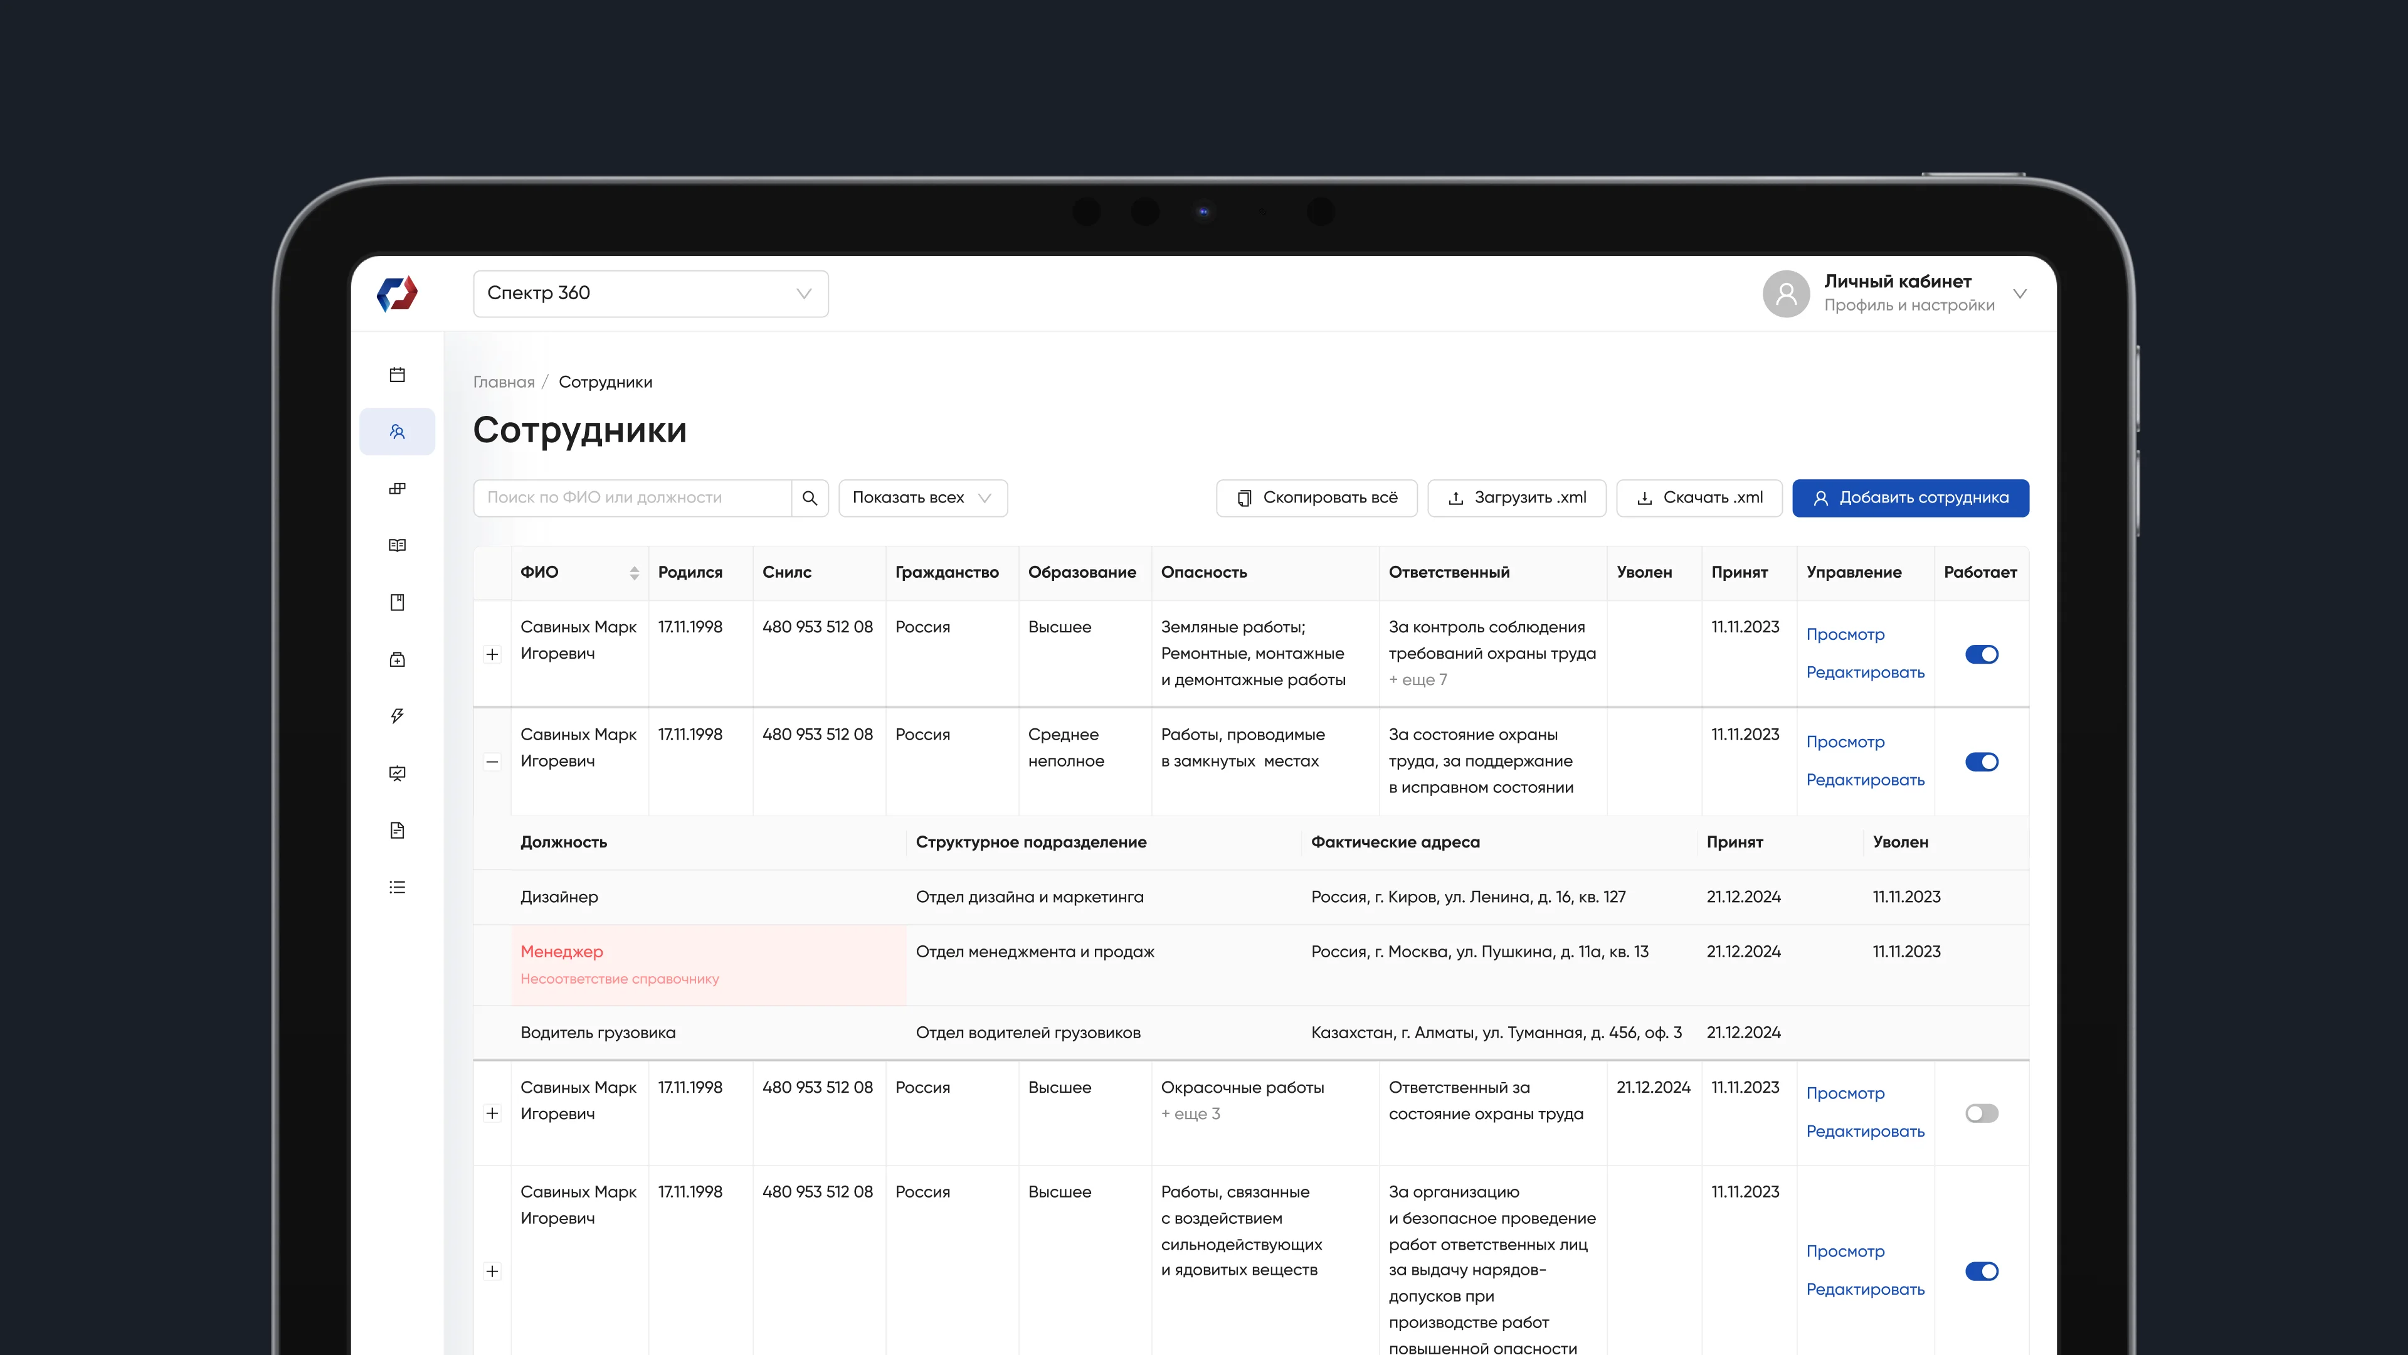Viewport: 2408px width, 1355px height.
Task: Select the document page icon in the sidebar
Action: pos(398,831)
